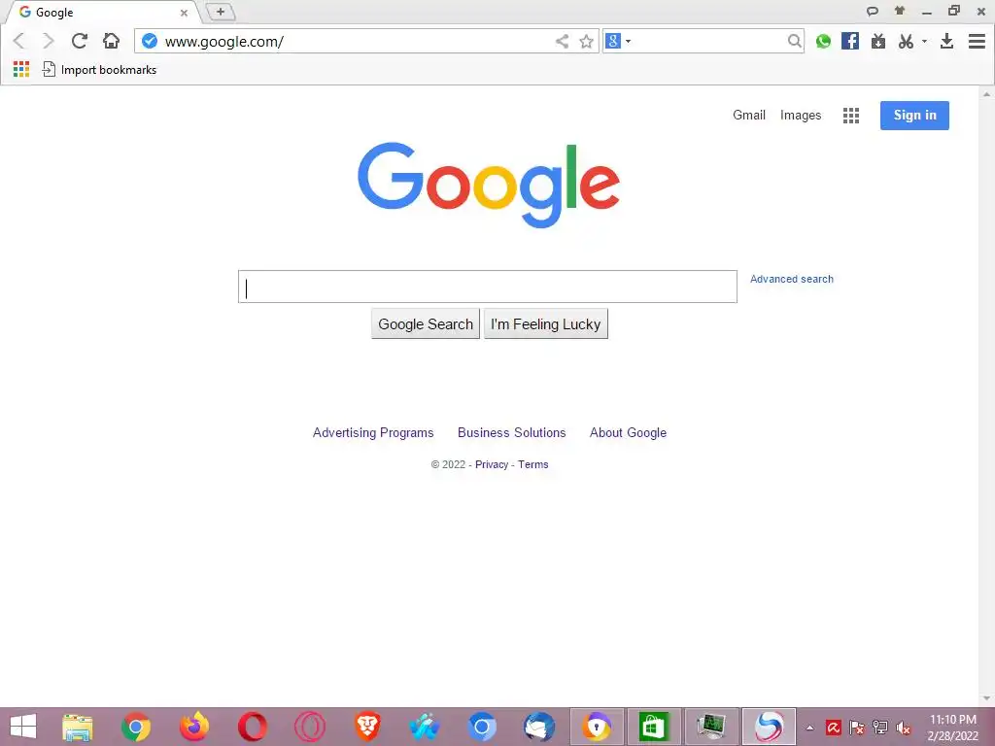Click the scrollbar down arrow

987,698
